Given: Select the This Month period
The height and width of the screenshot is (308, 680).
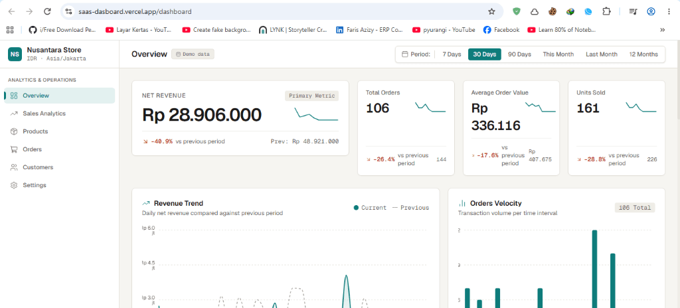Looking at the screenshot, I should click(558, 54).
